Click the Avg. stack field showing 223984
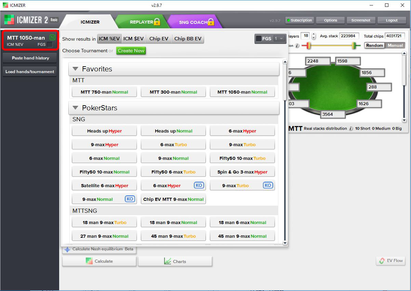This screenshot has width=411, height=291. point(349,36)
